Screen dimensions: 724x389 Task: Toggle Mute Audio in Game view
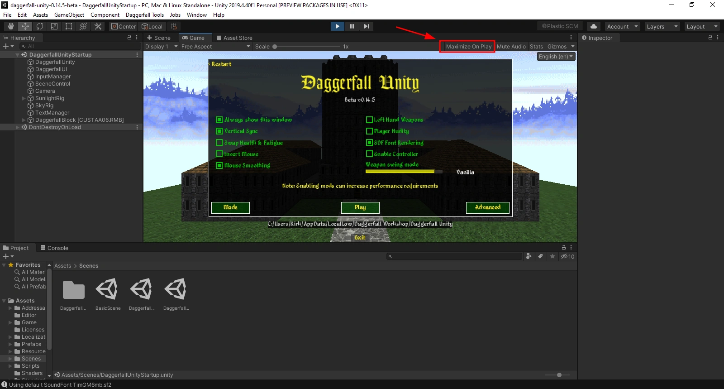click(511, 47)
